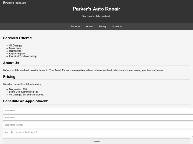Click the About Us heading
Viewport: 193px width, 144px height.
click(x=11, y=63)
